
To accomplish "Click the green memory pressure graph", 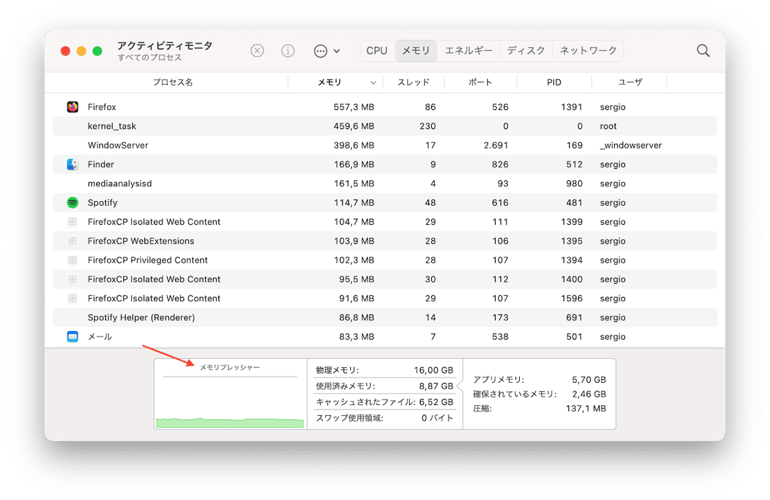I will [x=230, y=422].
